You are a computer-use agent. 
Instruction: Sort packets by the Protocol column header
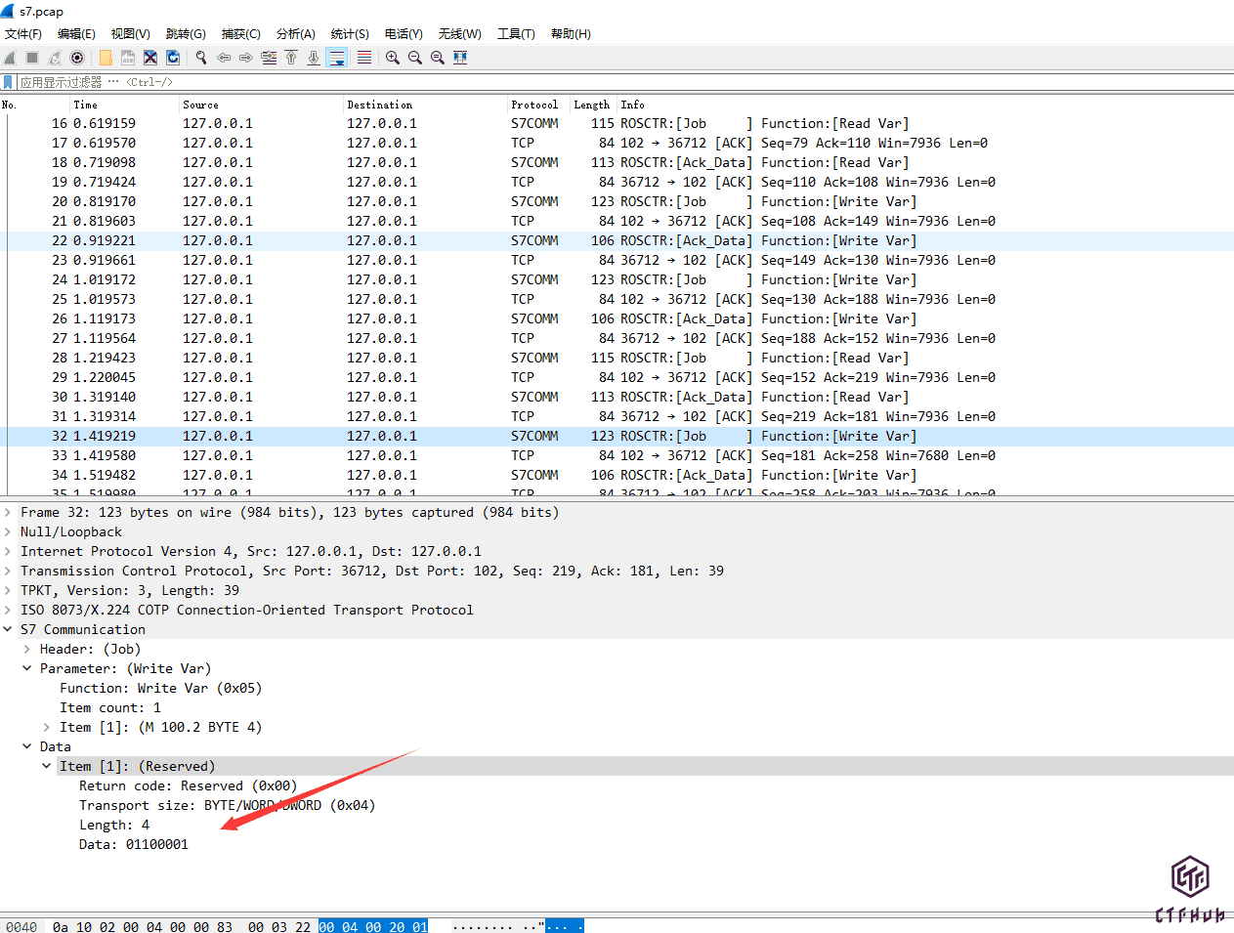click(x=534, y=105)
